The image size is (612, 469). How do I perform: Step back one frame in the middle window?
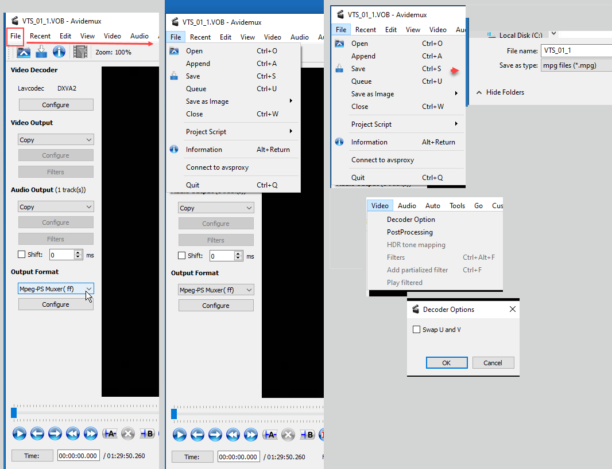(x=197, y=435)
